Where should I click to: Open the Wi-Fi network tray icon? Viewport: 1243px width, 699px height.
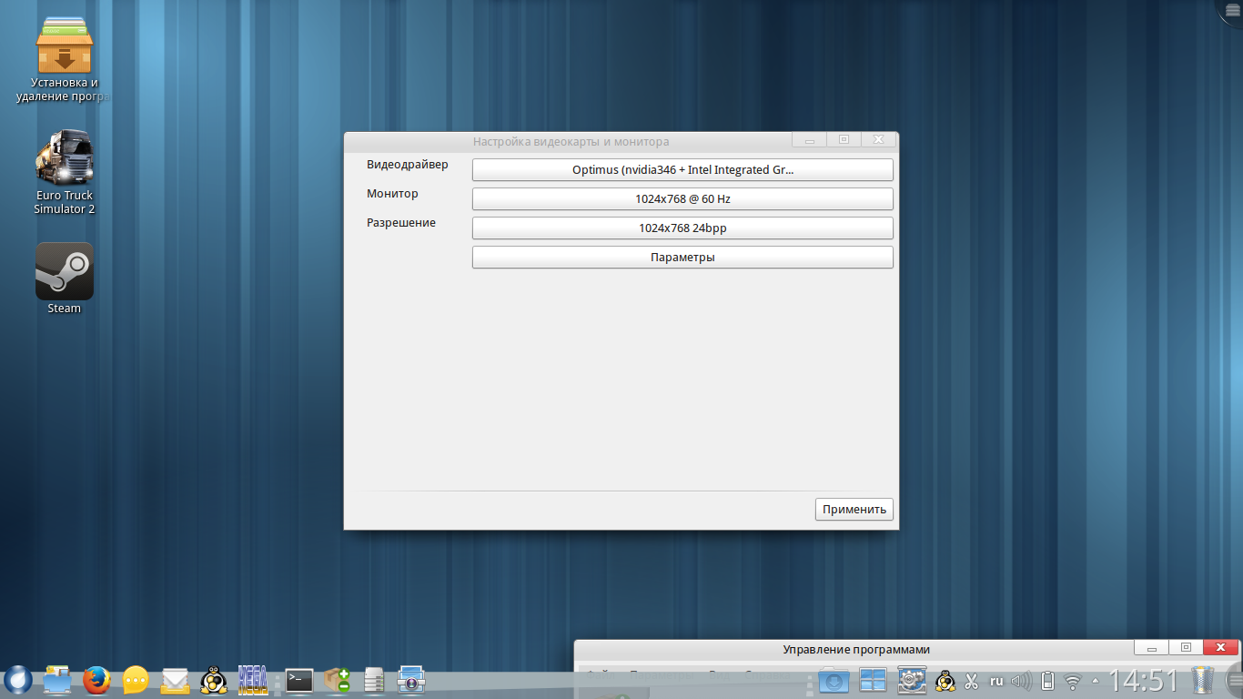(1073, 681)
